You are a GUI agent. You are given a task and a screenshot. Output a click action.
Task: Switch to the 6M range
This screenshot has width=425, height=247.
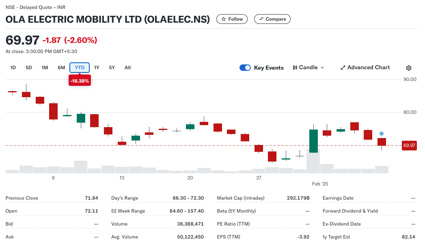[61, 68]
